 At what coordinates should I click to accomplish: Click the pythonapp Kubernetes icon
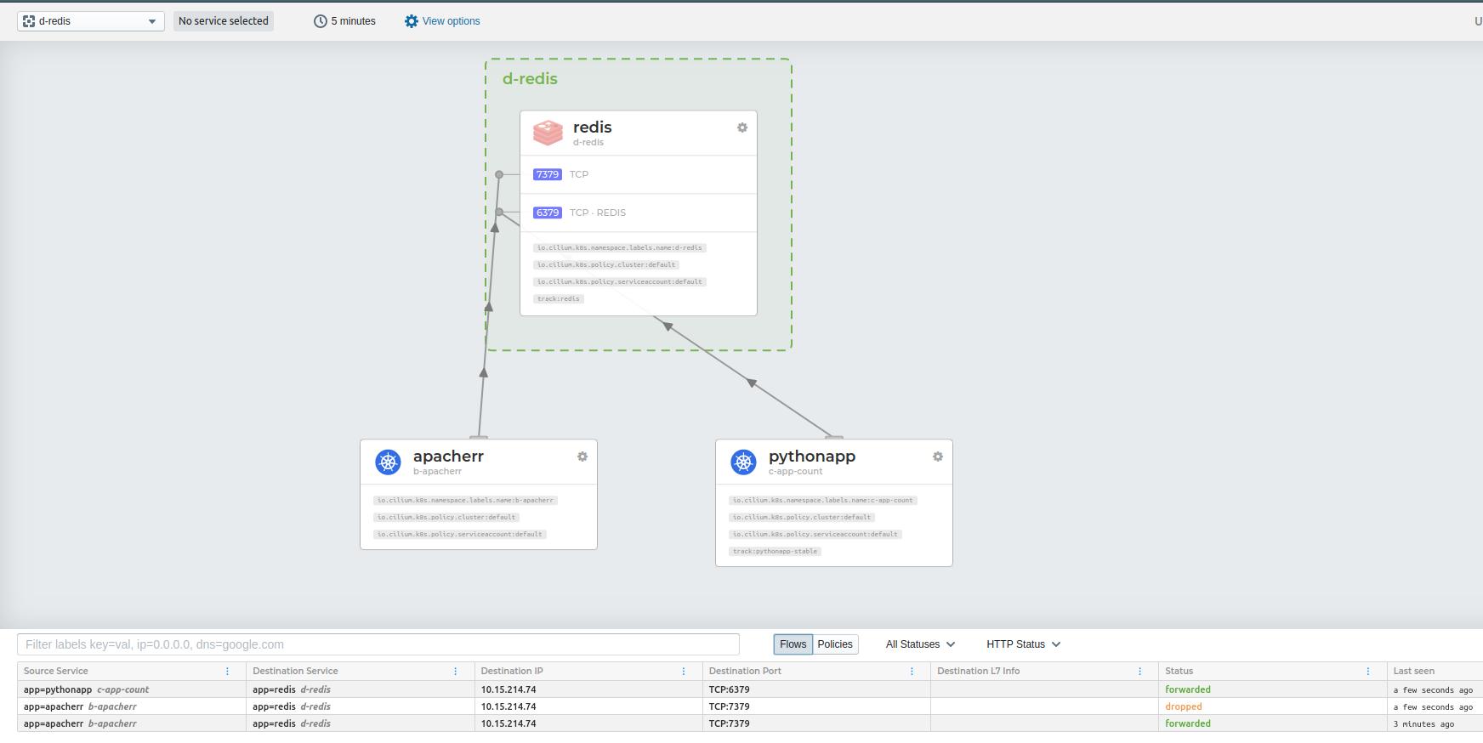click(x=744, y=462)
